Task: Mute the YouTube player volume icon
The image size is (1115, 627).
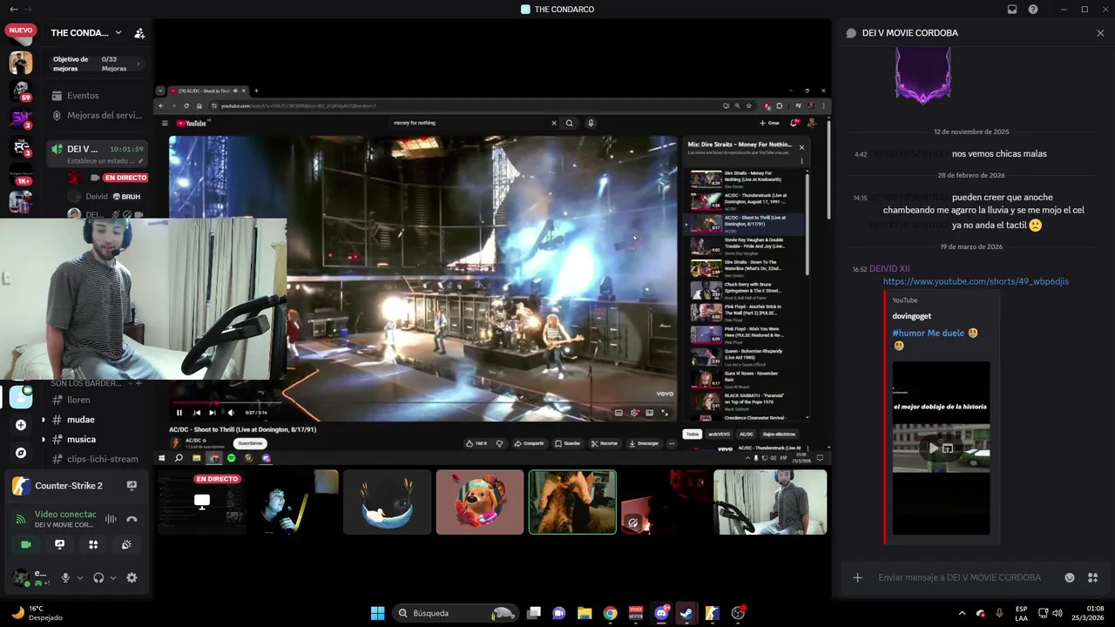Action: point(231,413)
